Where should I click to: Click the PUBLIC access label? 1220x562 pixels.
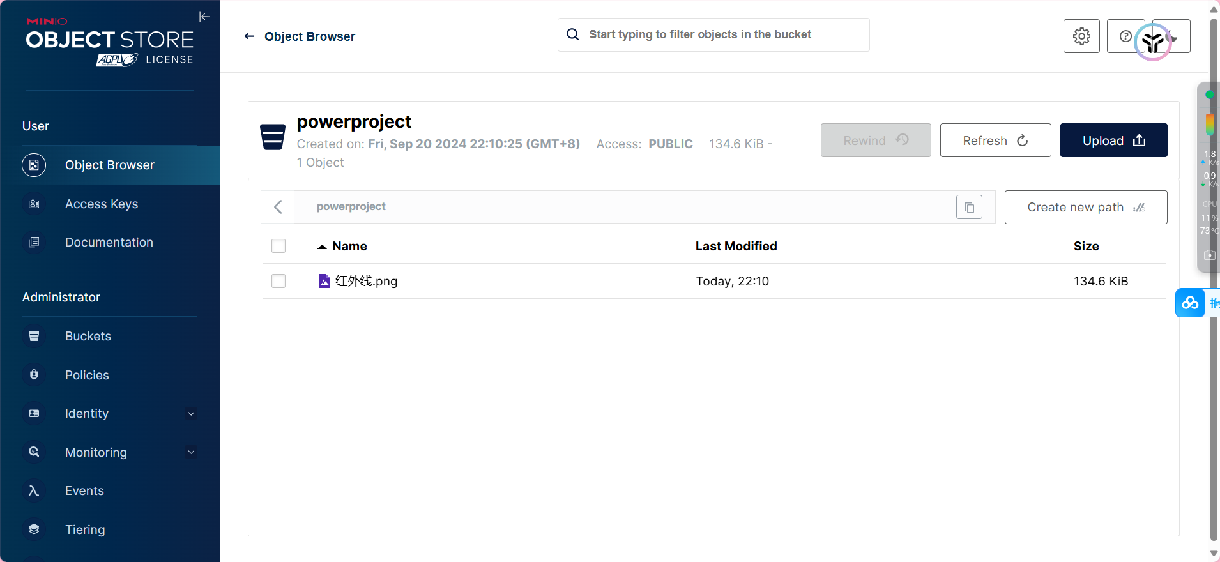click(671, 144)
